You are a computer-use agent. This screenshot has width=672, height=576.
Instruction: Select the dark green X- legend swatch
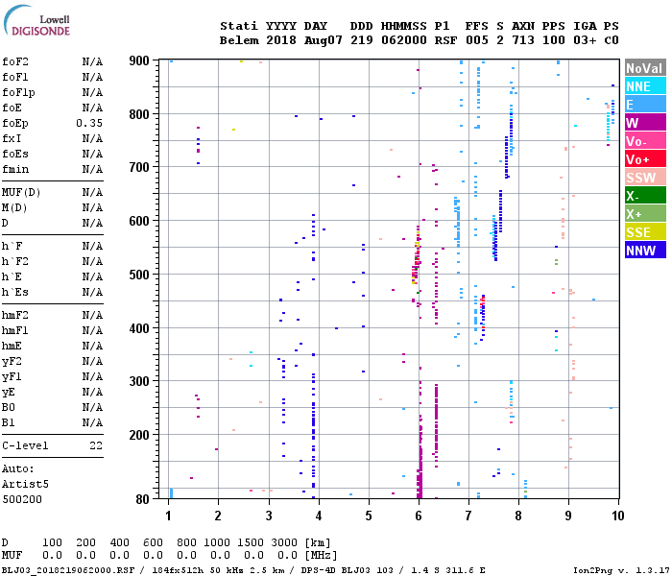645,196
